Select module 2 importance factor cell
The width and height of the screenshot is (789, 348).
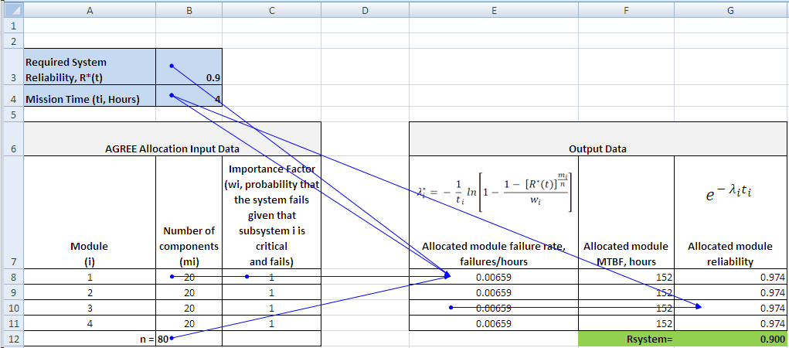[271, 292]
